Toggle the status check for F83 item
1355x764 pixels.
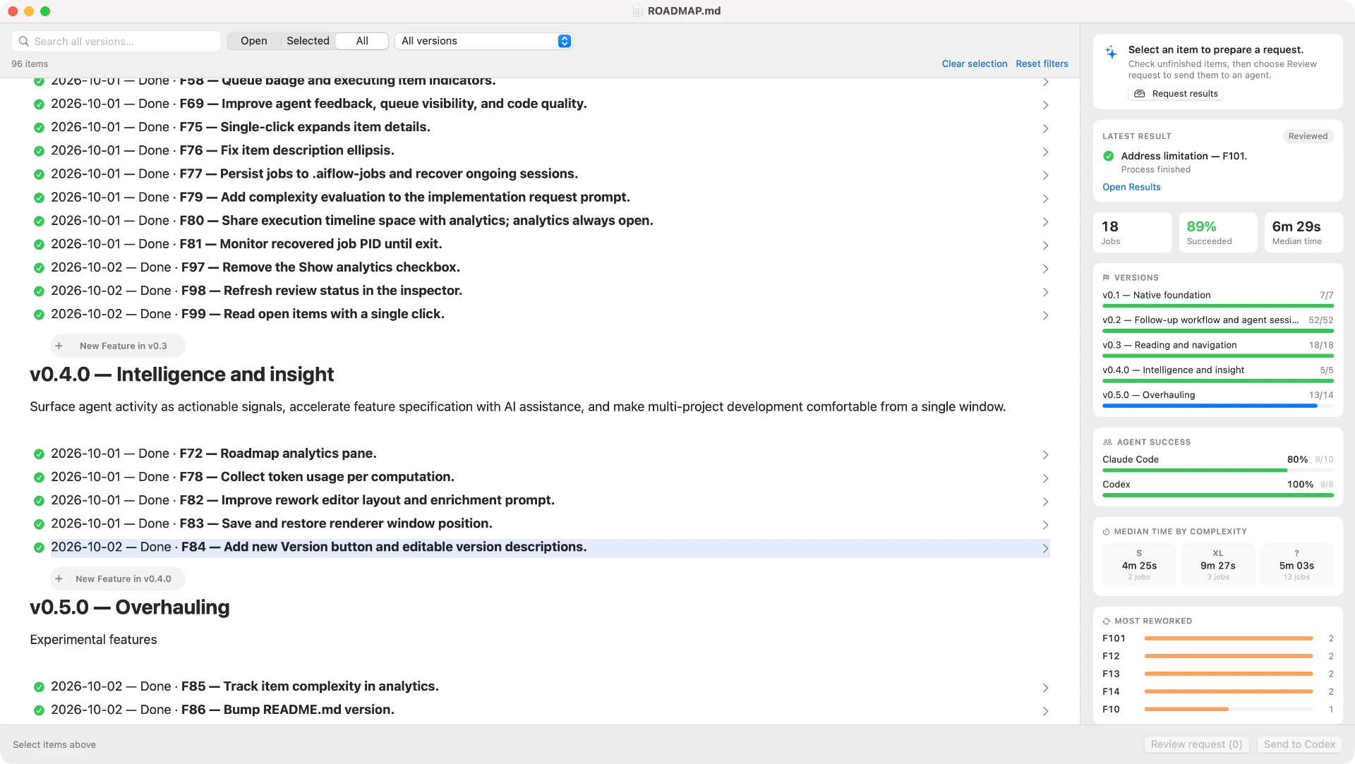click(39, 524)
